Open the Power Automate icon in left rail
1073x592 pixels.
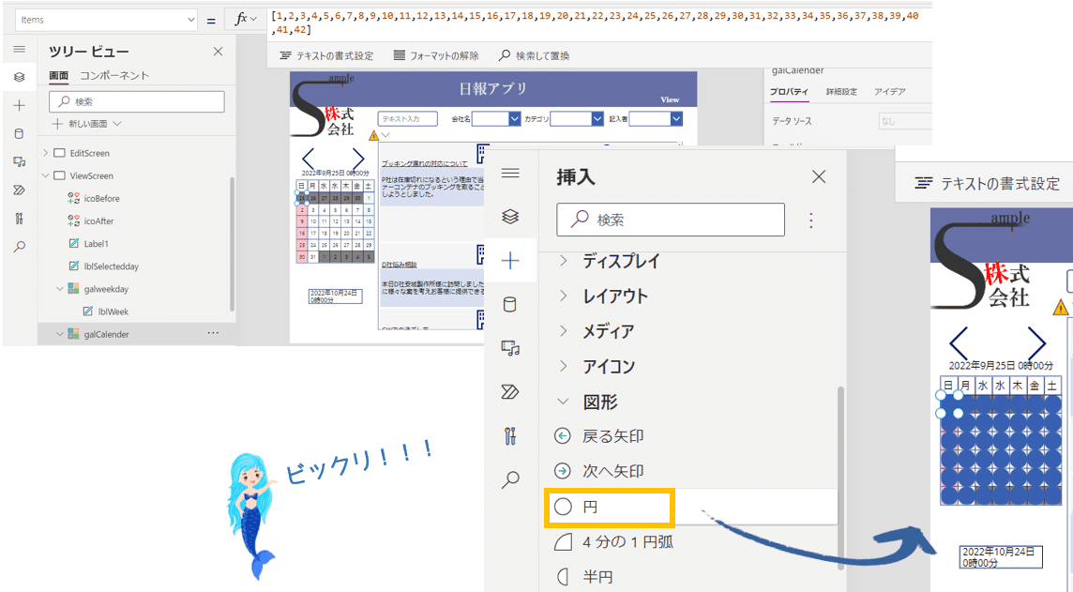19,190
